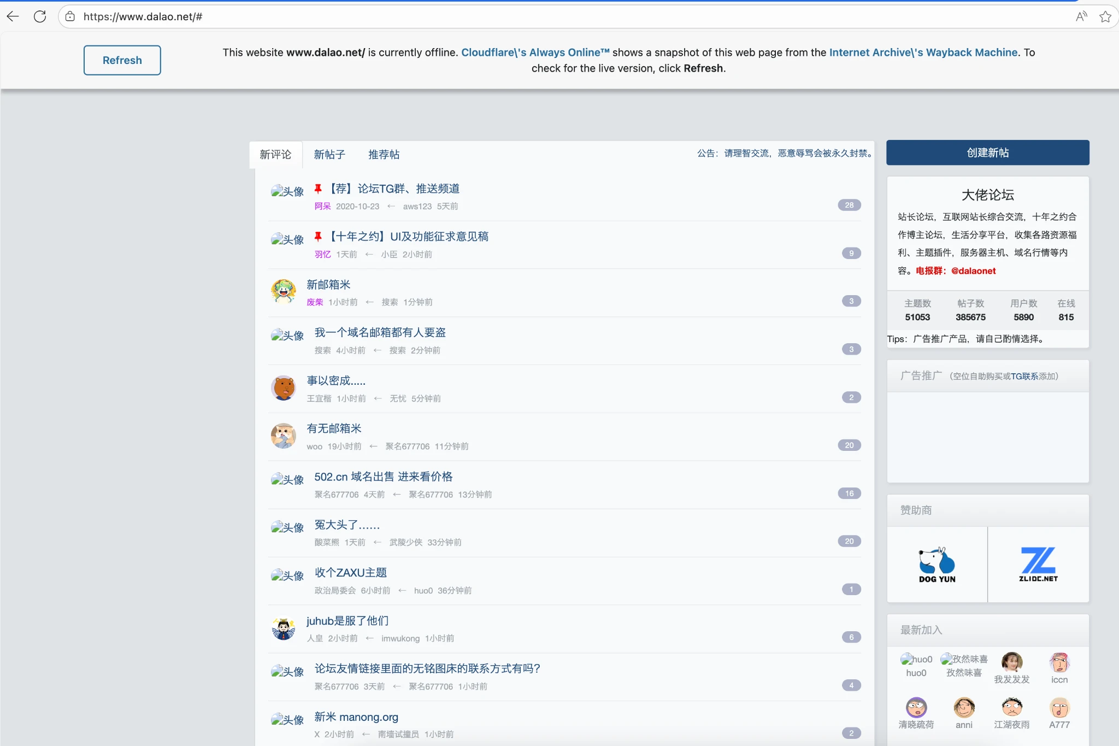The width and height of the screenshot is (1119, 746).
Task: Click reply count 16 badge on 502.cn post
Action: click(850, 493)
